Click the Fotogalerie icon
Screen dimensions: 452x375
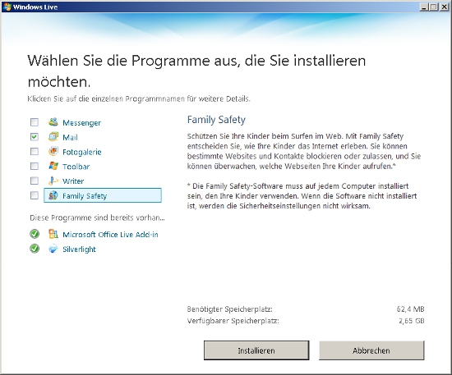tap(53, 151)
